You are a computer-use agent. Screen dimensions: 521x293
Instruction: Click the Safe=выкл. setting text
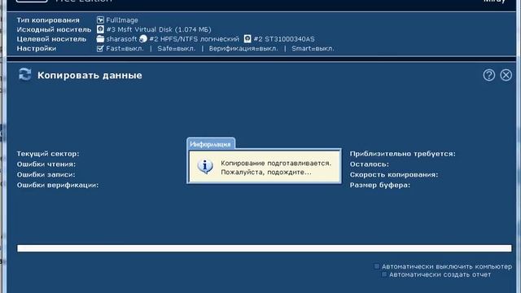tap(177, 49)
